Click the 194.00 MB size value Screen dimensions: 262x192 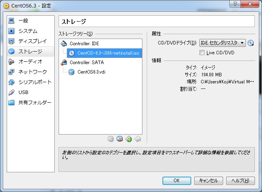[211, 74]
